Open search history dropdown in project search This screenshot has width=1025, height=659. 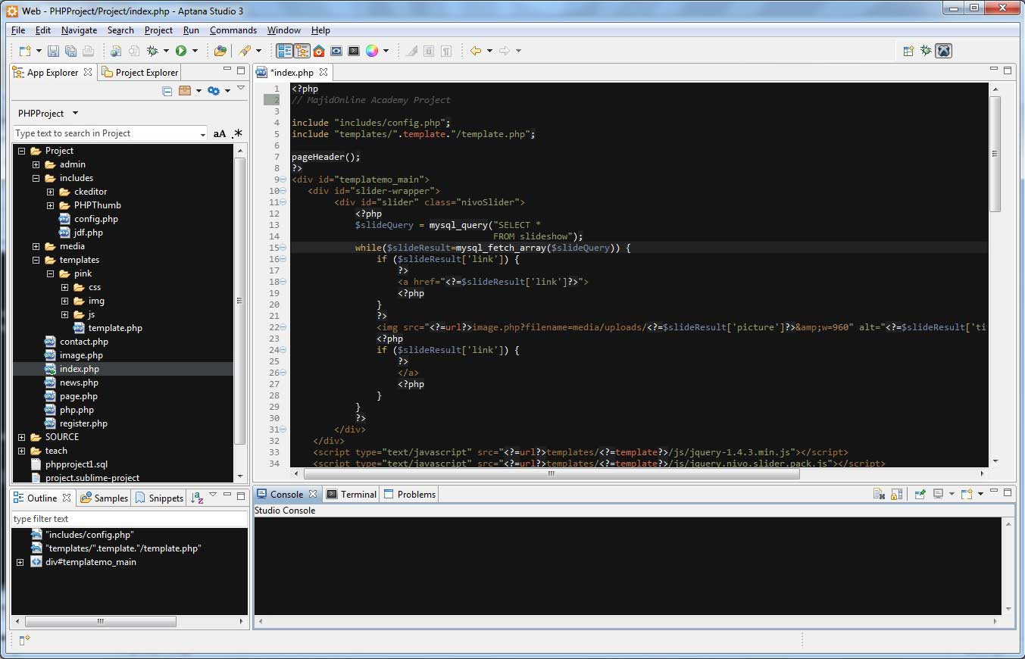pos(202,134)
